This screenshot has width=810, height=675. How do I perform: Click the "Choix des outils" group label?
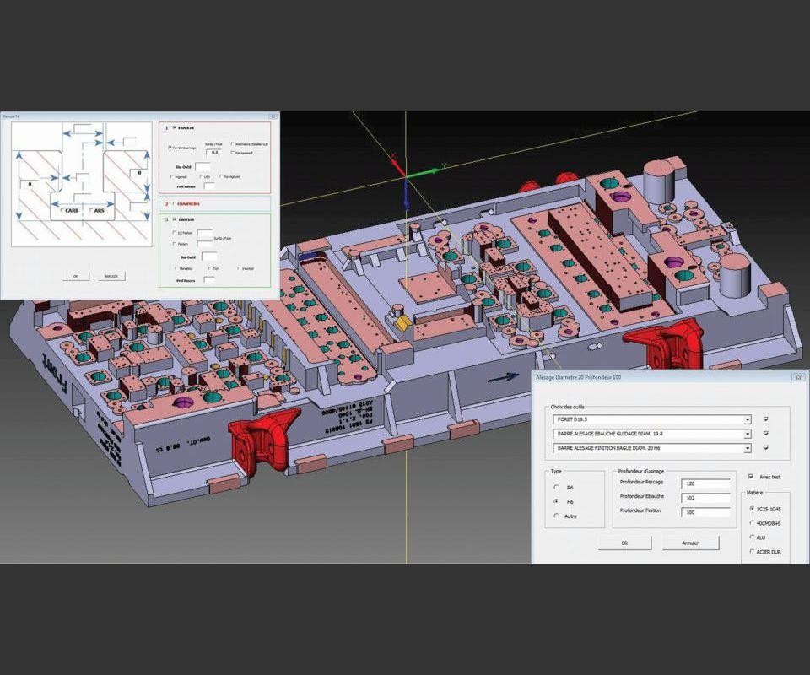coord(568,407)
